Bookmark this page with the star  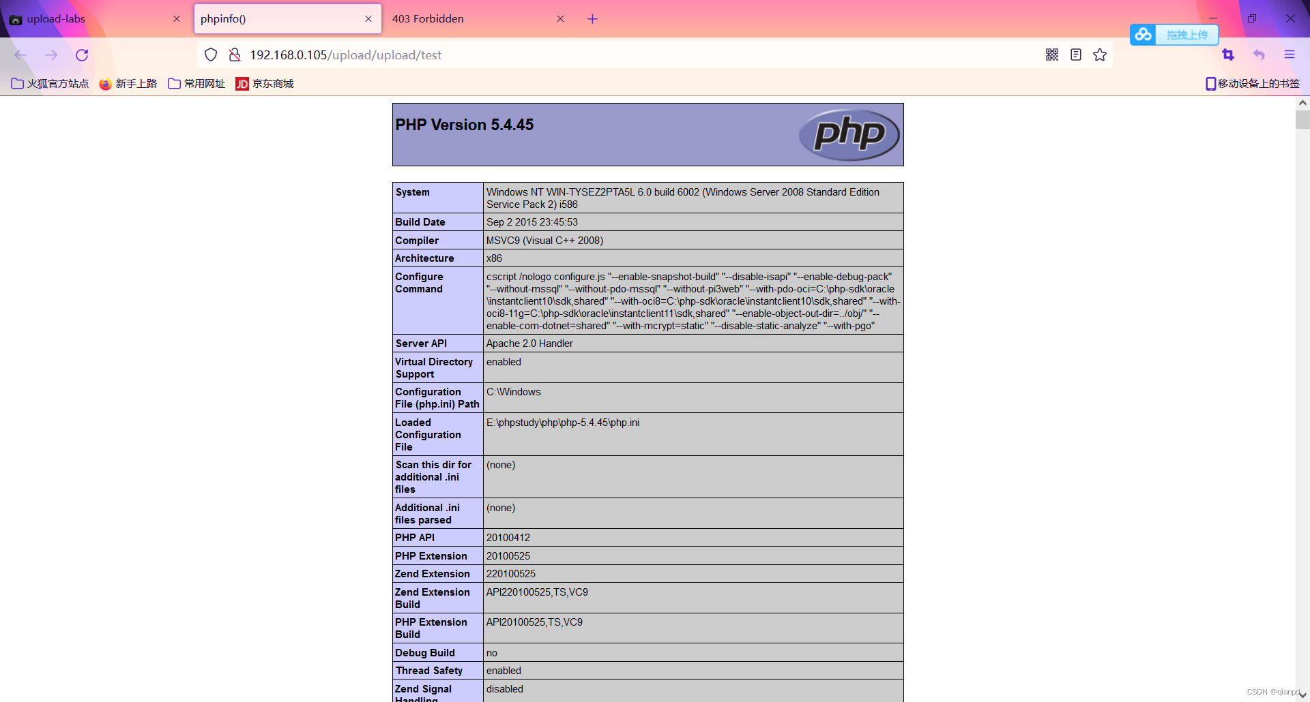click(1100, 55)
